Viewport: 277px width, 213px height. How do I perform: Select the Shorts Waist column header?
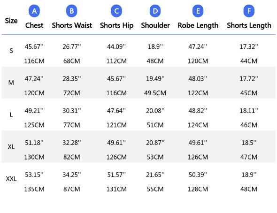[72, 25]
